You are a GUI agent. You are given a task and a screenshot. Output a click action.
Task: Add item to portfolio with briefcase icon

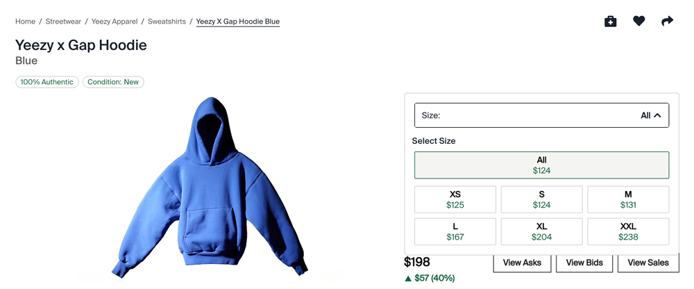(x=611, y=22)
